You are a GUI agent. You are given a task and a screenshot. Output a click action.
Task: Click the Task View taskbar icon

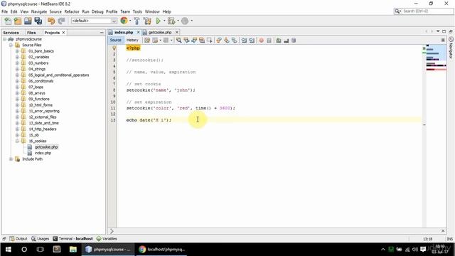coord(41,250)
